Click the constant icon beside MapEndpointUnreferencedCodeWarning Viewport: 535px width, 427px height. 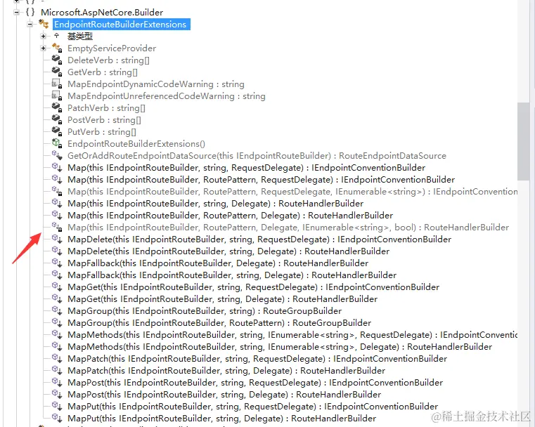tap(57, 96)
